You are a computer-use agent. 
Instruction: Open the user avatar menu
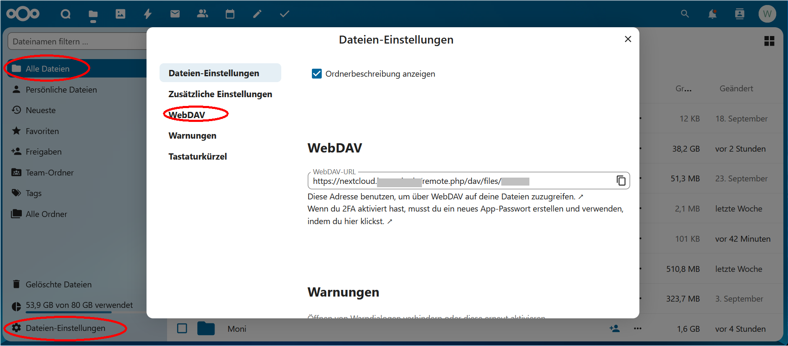767,14
